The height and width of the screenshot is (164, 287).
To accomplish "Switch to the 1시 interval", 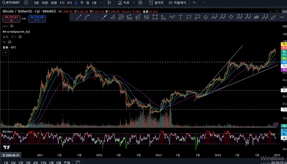I will (x=62, y=3).
